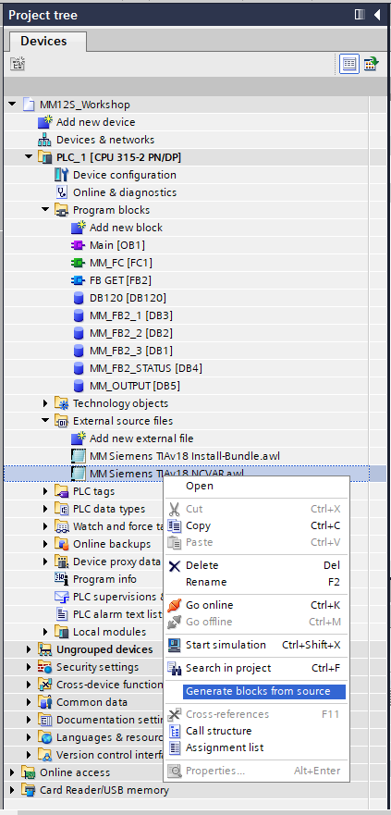
Task: Collapse the Project tree panel arrow
Action: click(x=377, y=15)
